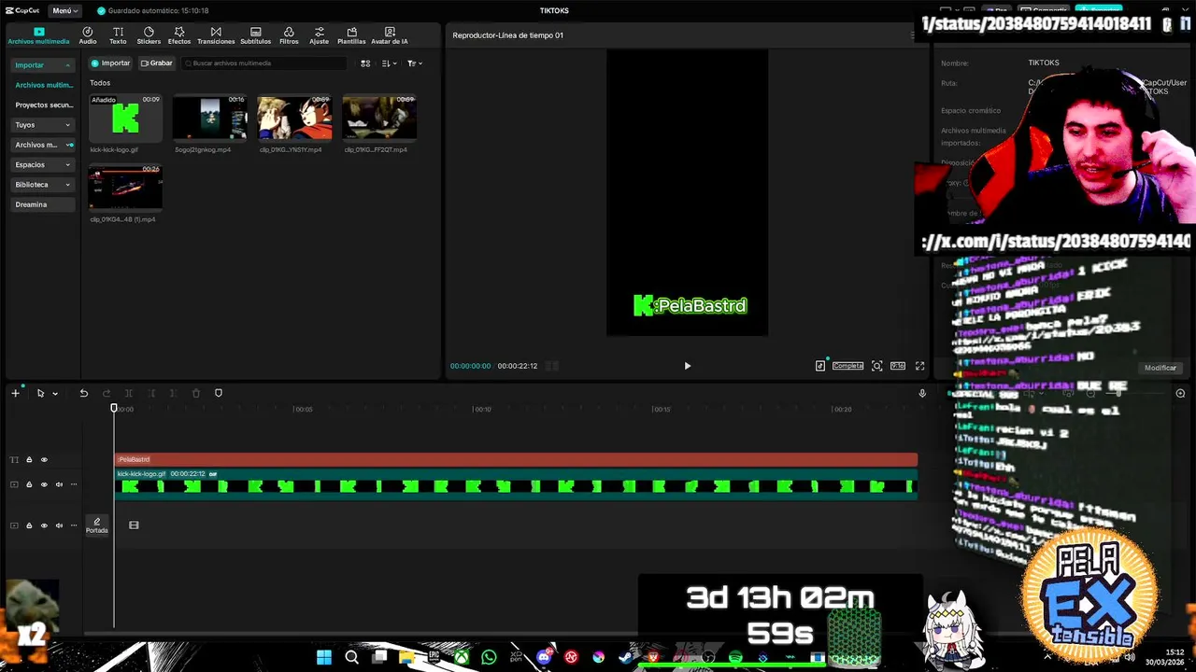Image resolution: width=1196 pixels, height=672 pixels.
Task: Click the search multimedia files field
Action: click(265, 63)
